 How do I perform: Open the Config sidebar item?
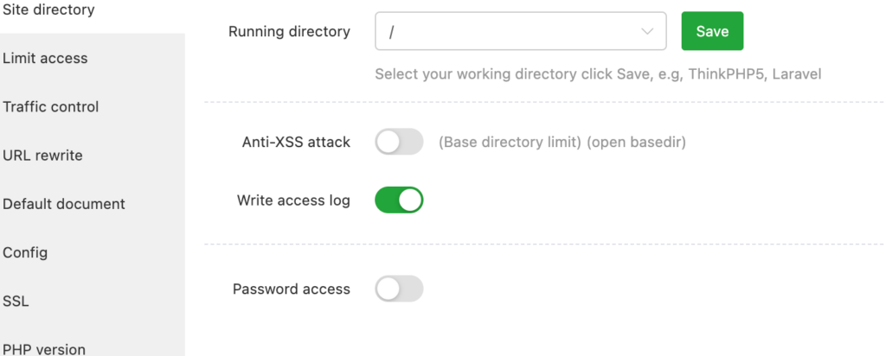click(92, 252)
